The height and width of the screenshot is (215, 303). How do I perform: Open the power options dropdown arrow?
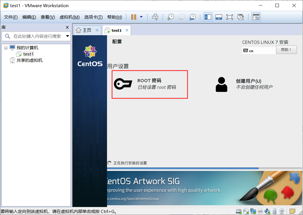coord(141,17)
